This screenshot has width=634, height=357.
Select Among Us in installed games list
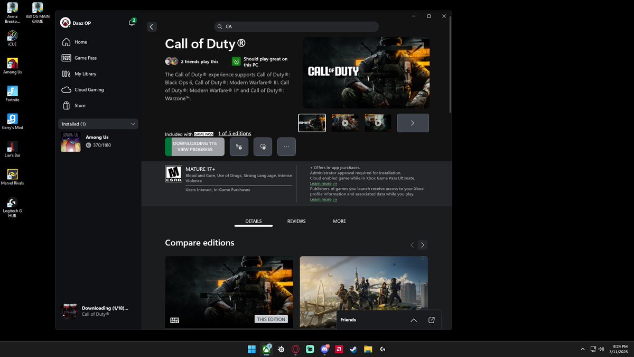click(x=98, y=141)
